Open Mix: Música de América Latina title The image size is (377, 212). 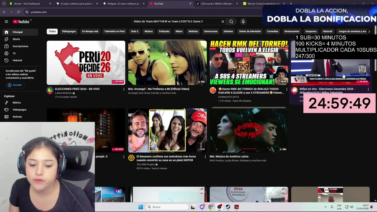(229, 157)
